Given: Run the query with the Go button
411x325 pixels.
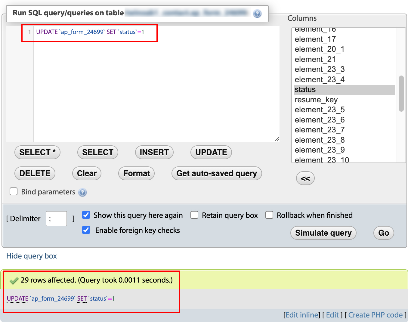Looking at the screenshot, I should click(x=383, y=233).
